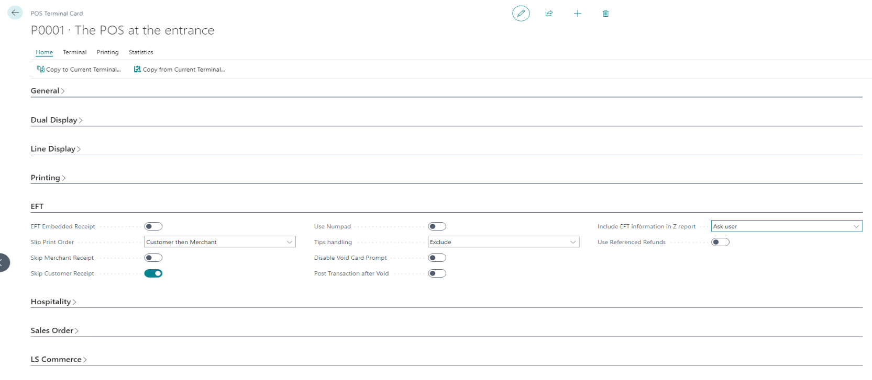Screen dimensions: 872x380
Task: Click the EFT Embedded Receipt label
Action: (x=63, y=226)
